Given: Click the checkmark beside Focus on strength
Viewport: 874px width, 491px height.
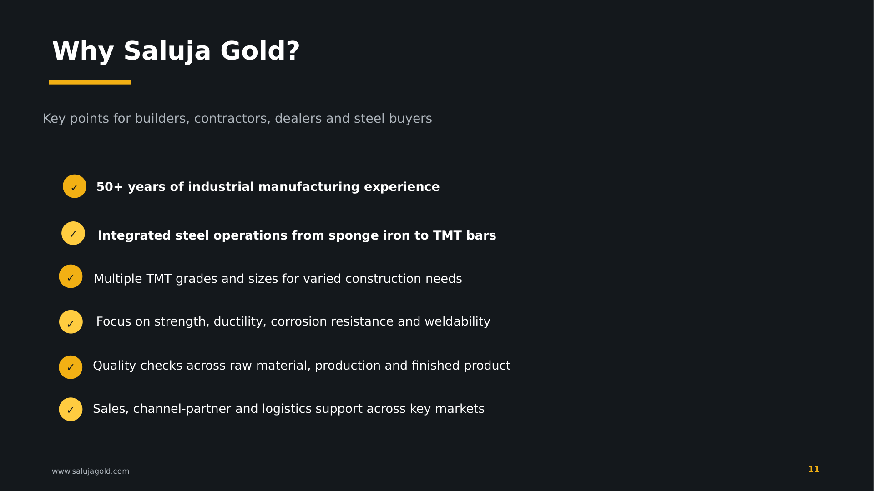Looking at the screenshot, I should pos(71,322).
